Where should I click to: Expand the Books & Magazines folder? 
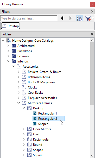(x=19, y=82)
